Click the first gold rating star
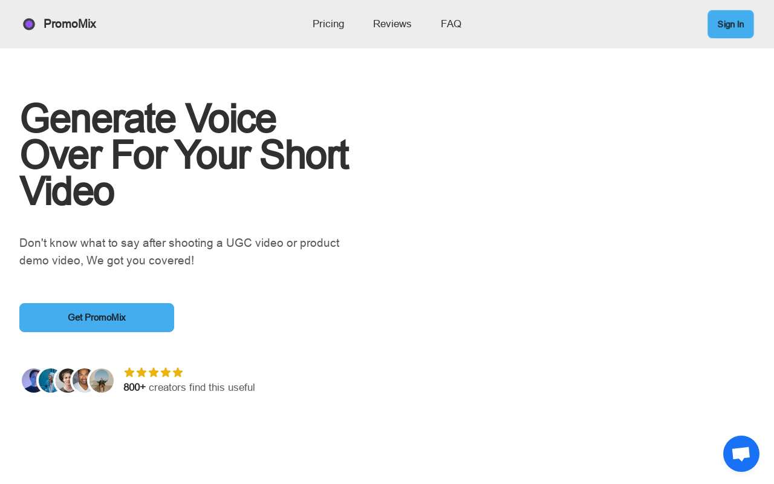 [129, 372]
